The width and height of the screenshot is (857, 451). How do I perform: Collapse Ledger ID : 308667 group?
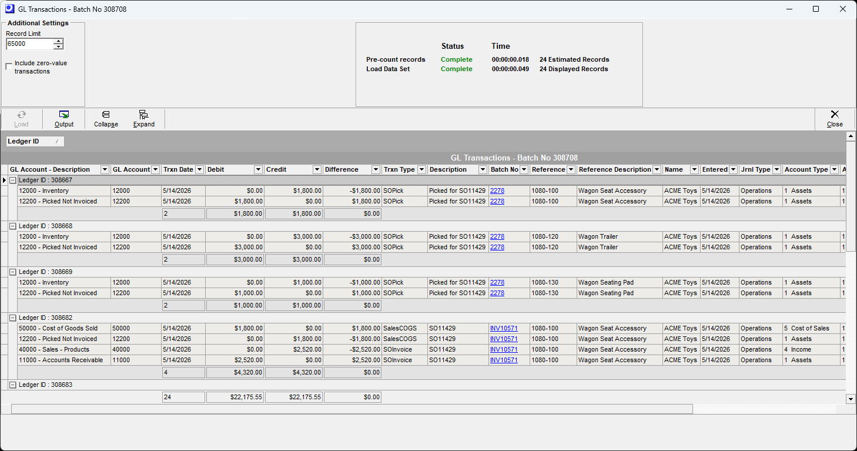(12, 180)
